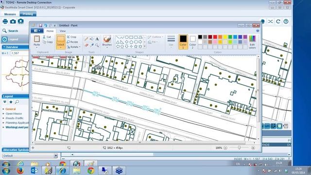Expand the General legend group
Screen dimensions: 311x175
coord(3,109)
